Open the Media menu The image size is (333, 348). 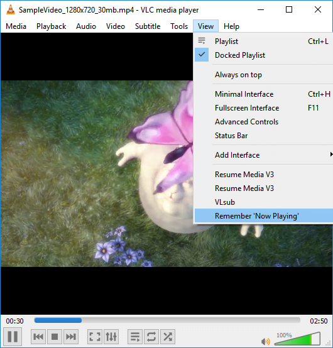coord(16,26)
